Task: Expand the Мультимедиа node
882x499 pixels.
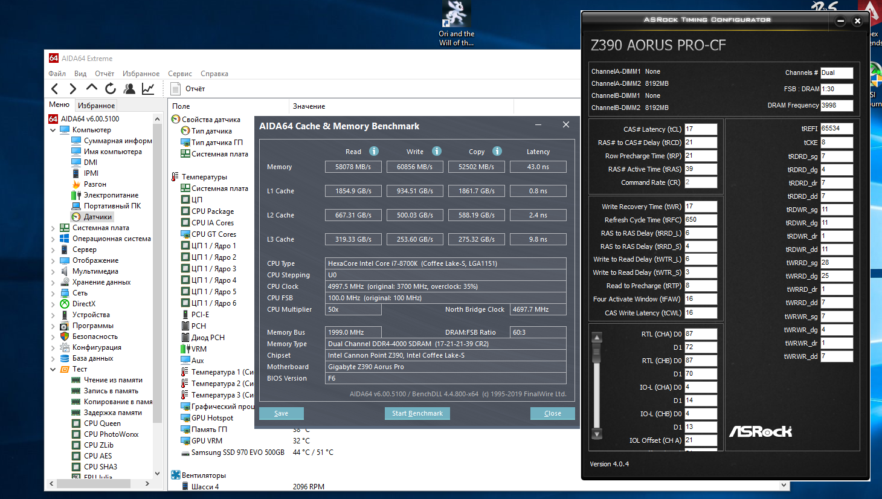Action: pyautogui.click(x=53, y=271)
